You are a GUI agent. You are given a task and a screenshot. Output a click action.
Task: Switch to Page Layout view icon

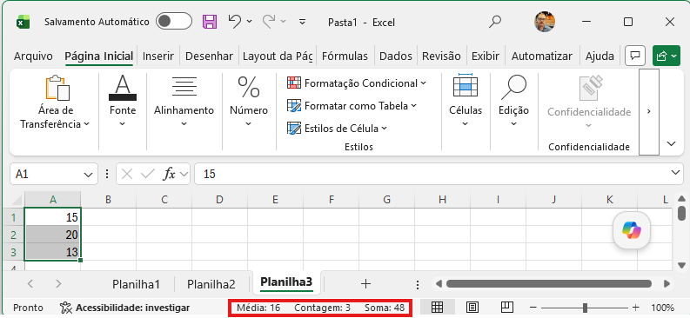472,308
